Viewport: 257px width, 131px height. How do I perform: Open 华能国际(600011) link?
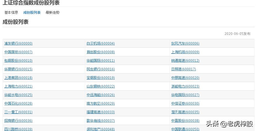101,61
